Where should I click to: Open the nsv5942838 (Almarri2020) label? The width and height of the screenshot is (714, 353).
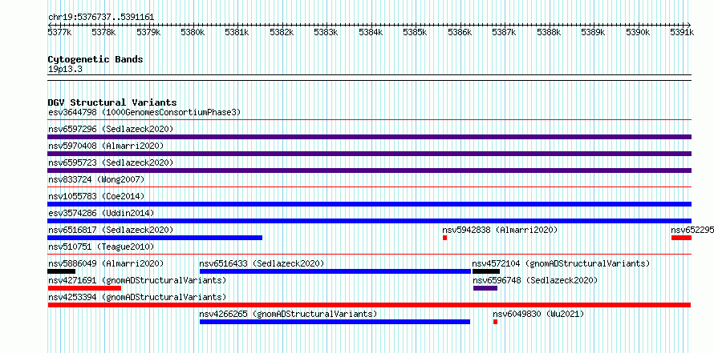pyautogui.click(x=500, y=230)
